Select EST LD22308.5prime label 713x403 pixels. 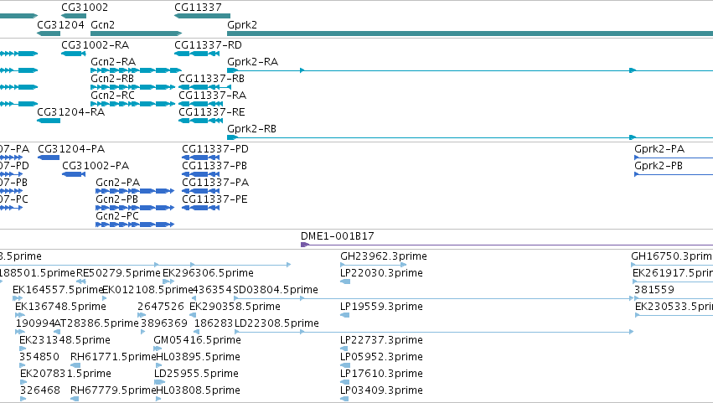tap(276, 323)
